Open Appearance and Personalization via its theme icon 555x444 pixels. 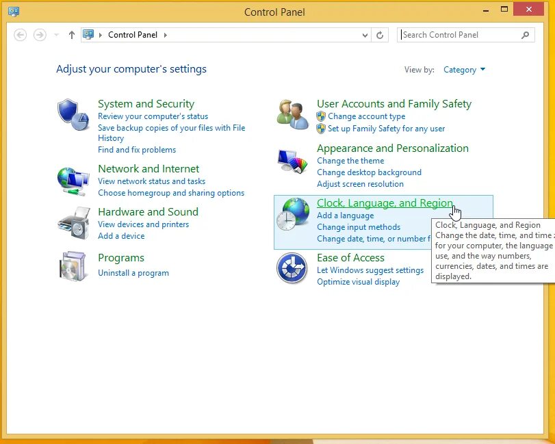pos(292,159)
